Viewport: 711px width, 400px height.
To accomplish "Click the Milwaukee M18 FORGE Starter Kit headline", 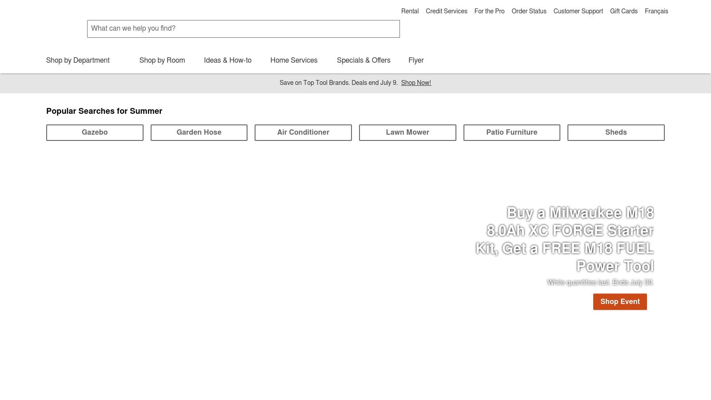I will [x=565, y=239].
